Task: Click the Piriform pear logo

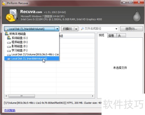Action: point(137,16)
